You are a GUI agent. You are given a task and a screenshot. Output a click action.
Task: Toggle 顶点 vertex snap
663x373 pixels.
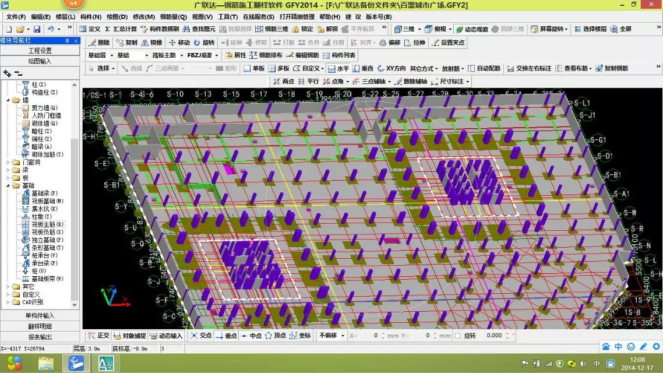(x=275, y=336)
